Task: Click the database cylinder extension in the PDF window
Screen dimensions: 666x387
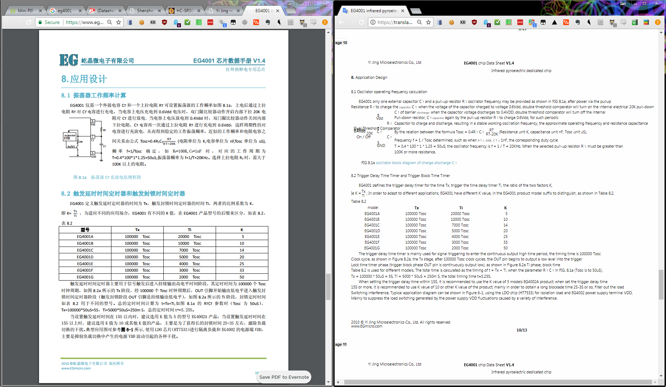Action: [x=130, y=22]
